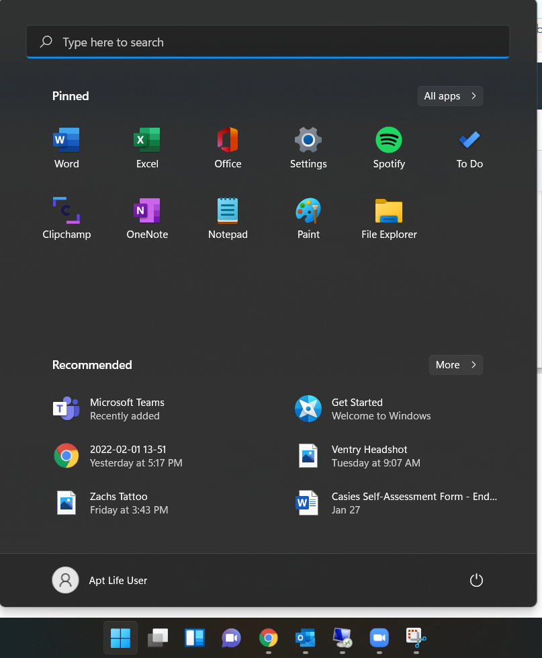Launch the Paint app

(x=308, y=218)
